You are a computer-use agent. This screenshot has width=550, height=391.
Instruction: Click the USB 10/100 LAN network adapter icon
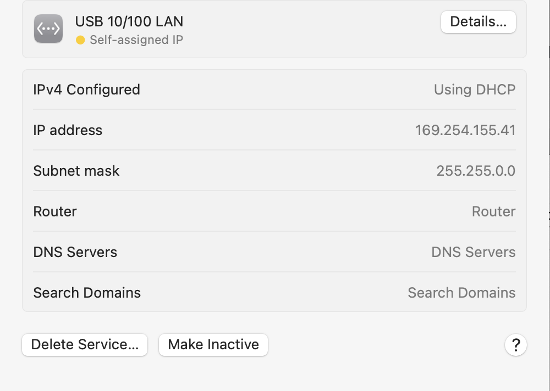[x=48, y=29]
